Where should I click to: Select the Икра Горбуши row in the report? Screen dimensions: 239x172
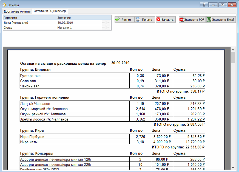pyautogui.click(x=74, y=137)
